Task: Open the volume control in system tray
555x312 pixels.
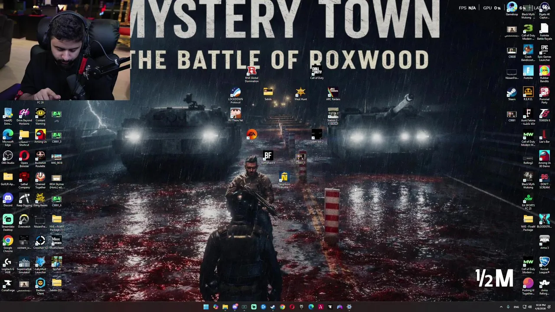Action: click(x=529, y=307)
